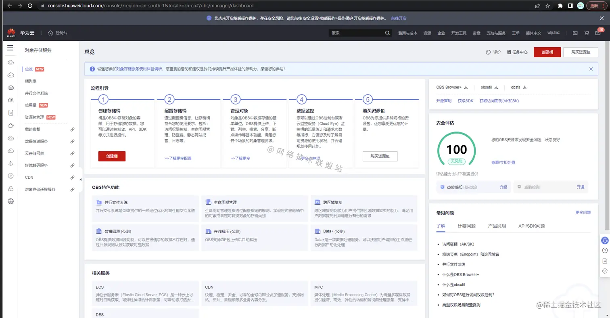Open 任务中心 from the page header
Image resolution: width=610 pixels, height=318 pixels.
pyautogui.click(x=517, y=52)
